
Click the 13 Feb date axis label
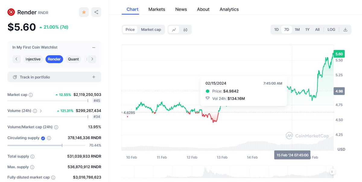[x=222, y=157]
